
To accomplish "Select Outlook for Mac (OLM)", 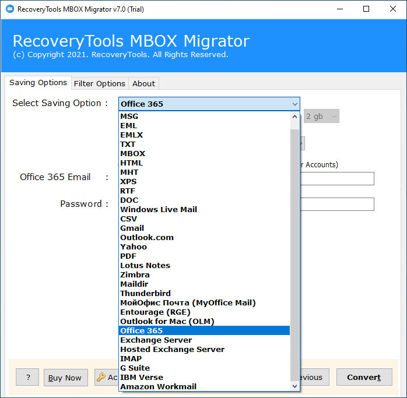I will point(204,322).
